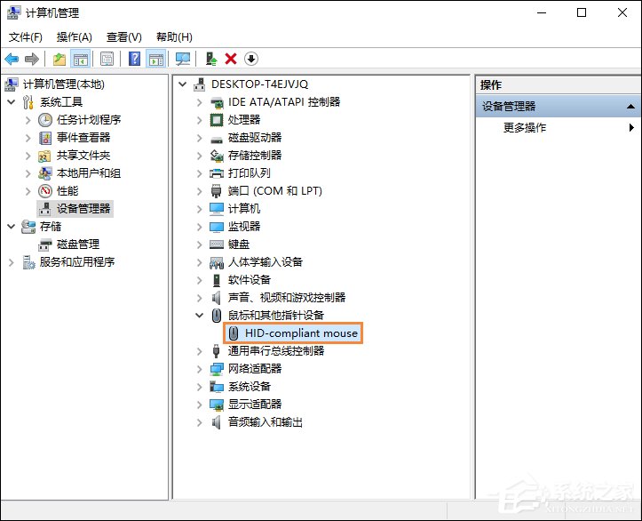Toggle the show/hide console tree icon
This screenshot has width=642, height=521.
[81, 59]
